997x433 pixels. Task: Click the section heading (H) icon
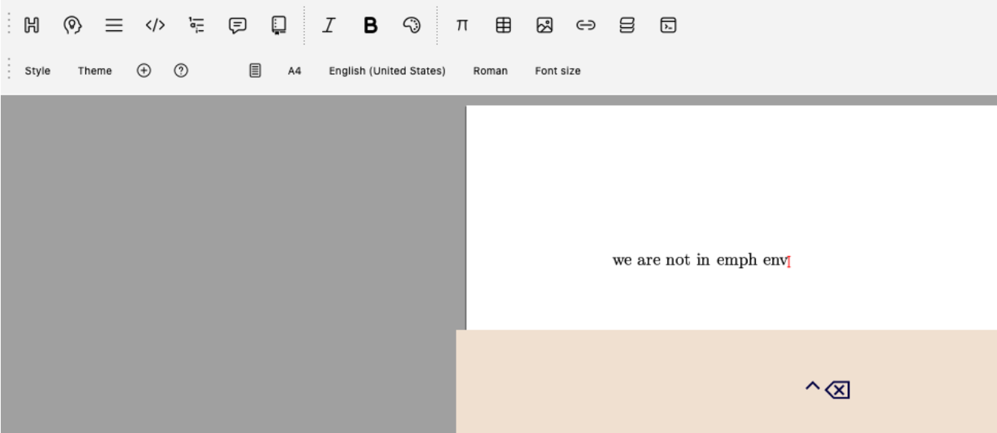(x=31, y=26)
